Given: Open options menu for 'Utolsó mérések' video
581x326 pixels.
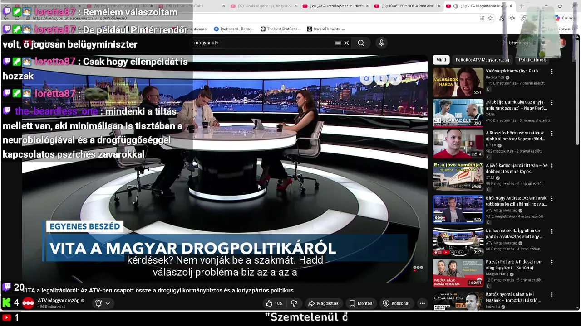Looking at the screenshot, I should click(x=552, y=231).
